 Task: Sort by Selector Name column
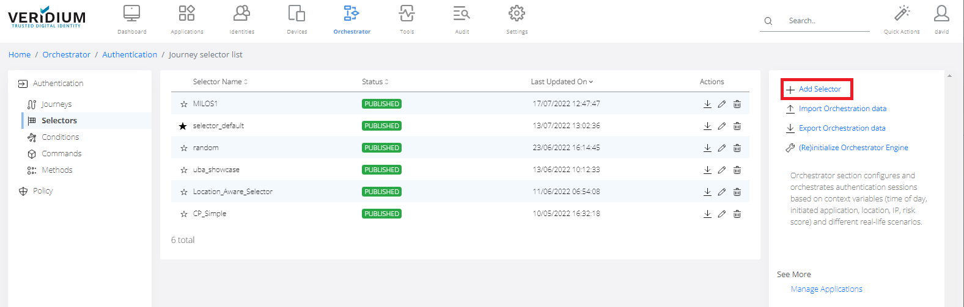pyautogui.click(x=220, y=82)
